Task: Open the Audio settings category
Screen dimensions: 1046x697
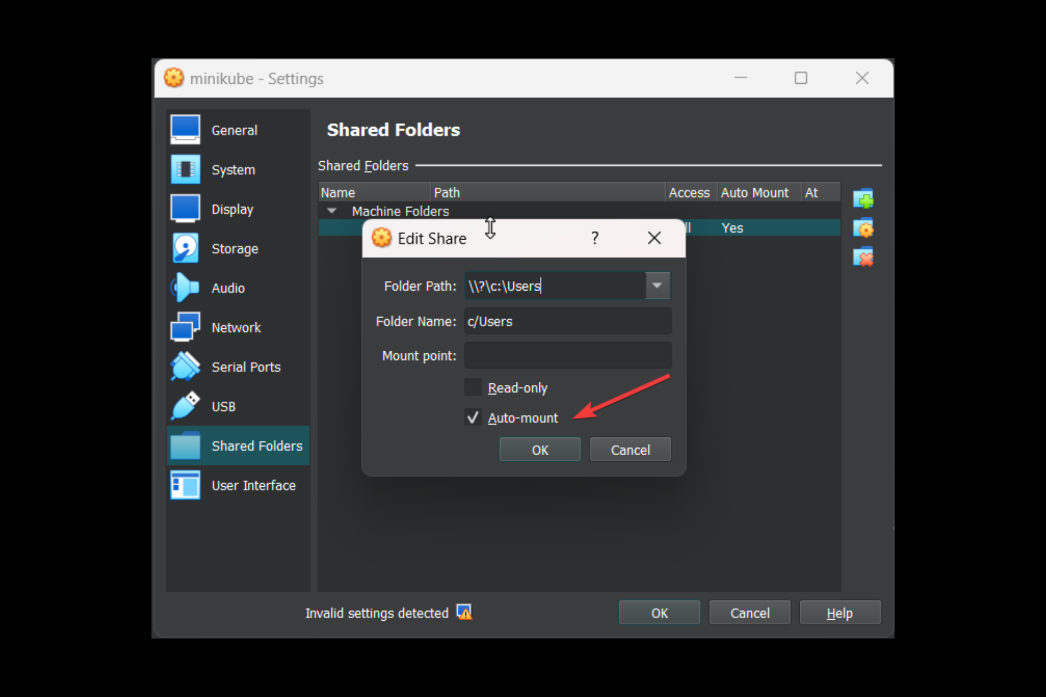Action: 238,288
